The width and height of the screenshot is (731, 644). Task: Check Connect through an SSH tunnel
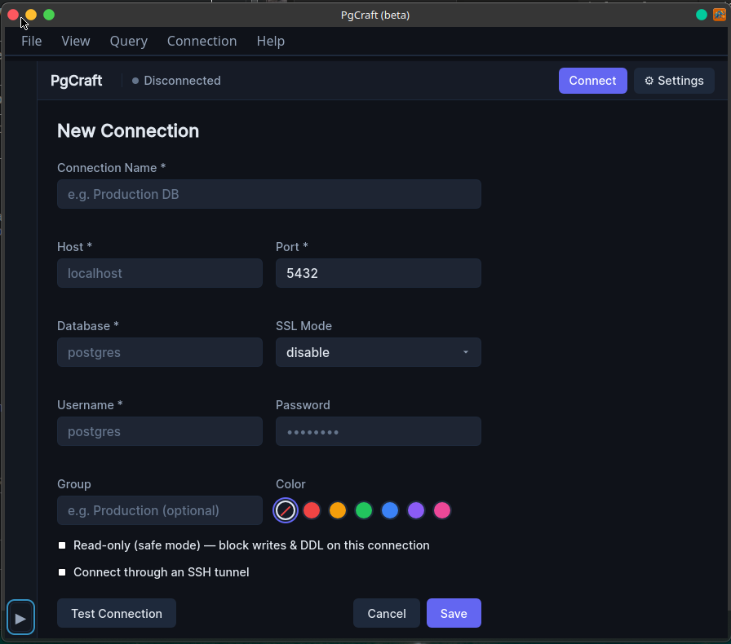pos(62,572)
